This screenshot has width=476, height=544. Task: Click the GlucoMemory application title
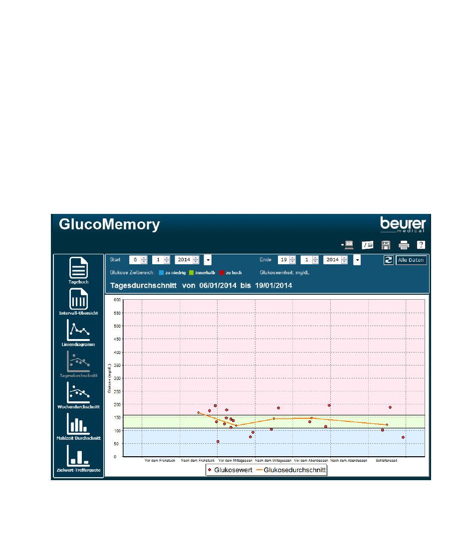coord(109,224)
